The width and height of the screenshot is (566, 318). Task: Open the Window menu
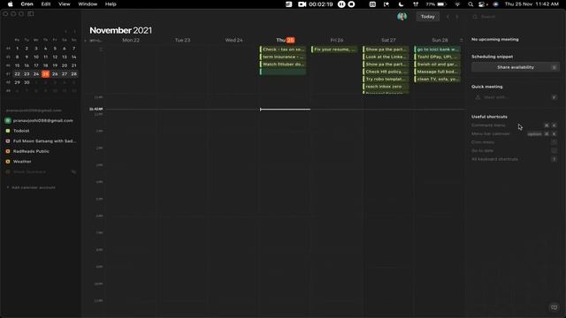pyautogui.click(x=88, y=4)
